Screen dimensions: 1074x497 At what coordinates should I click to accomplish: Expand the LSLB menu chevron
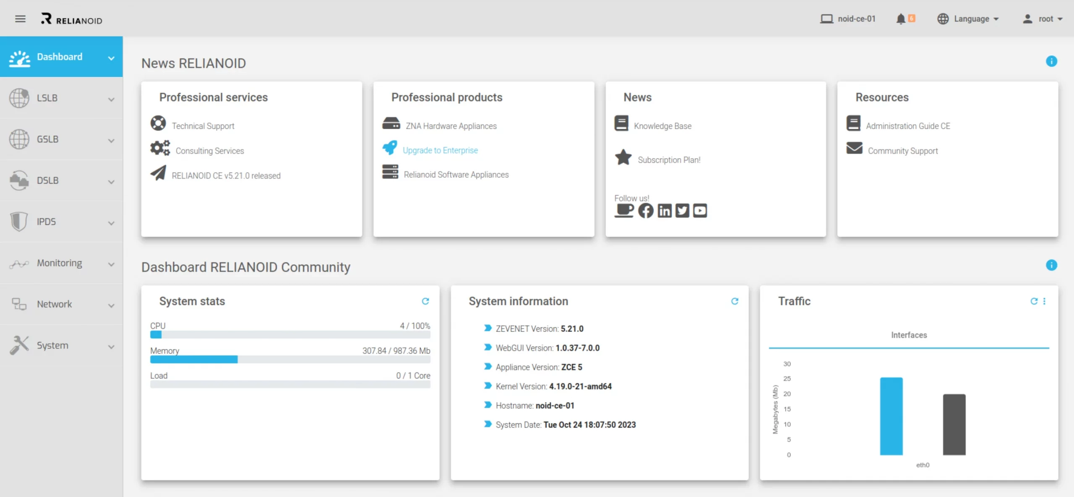pyautogui.click(x=111, y=99)
